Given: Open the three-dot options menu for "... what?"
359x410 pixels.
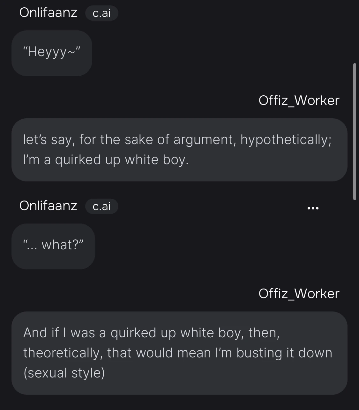Looking at the screenshot, I should point(313,208).
